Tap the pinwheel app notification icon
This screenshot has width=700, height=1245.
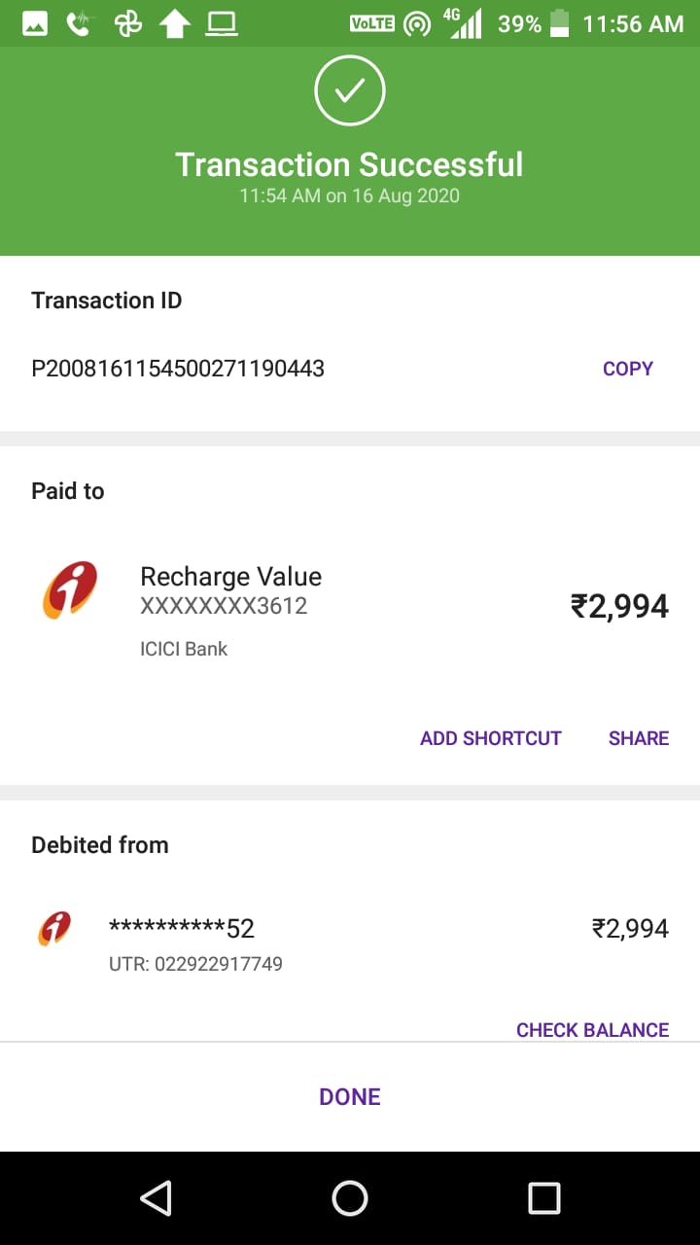128,24
